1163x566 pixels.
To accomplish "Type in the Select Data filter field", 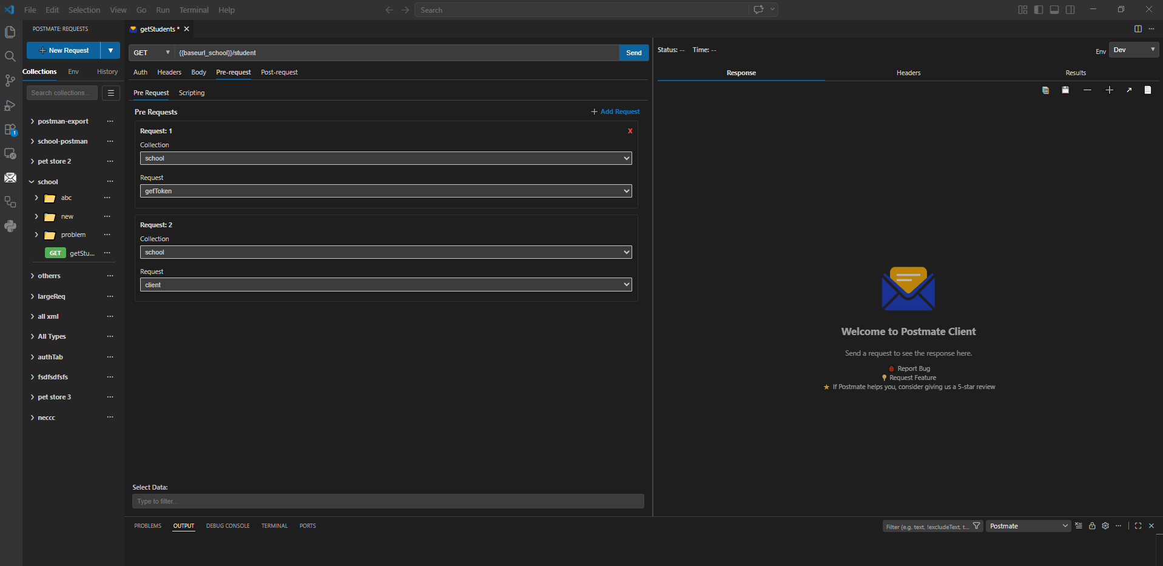I will (388, 501).
